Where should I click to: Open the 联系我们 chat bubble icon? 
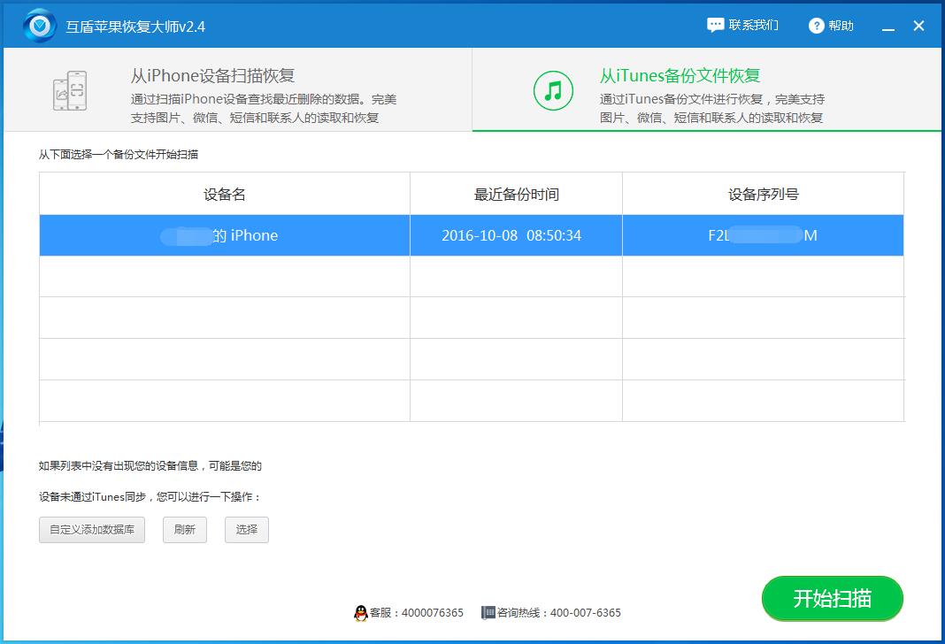[715, 26]
